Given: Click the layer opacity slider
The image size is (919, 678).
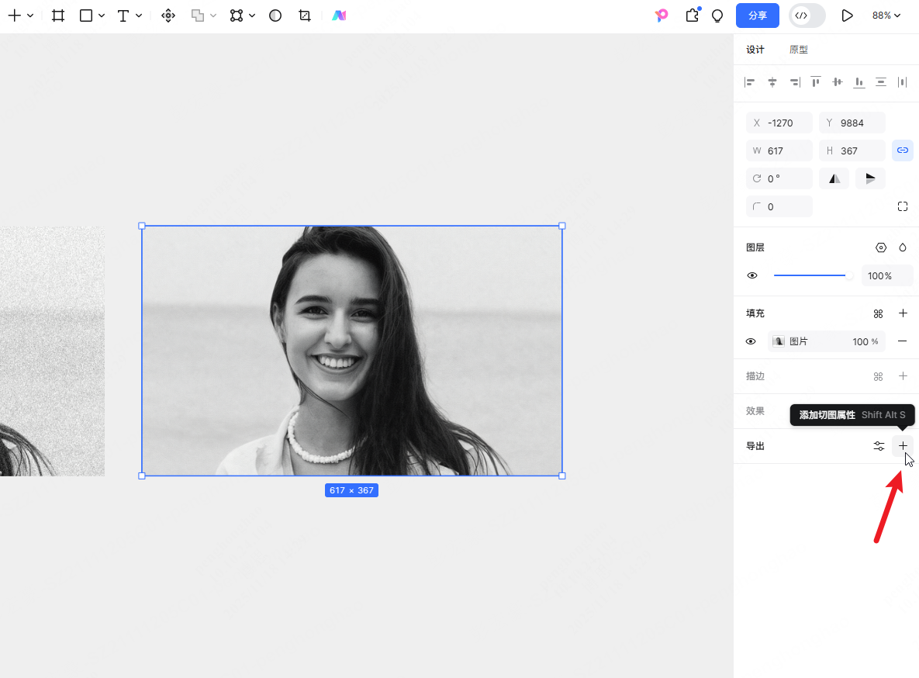Looking at the screenshot, I should tap(810, 275).
